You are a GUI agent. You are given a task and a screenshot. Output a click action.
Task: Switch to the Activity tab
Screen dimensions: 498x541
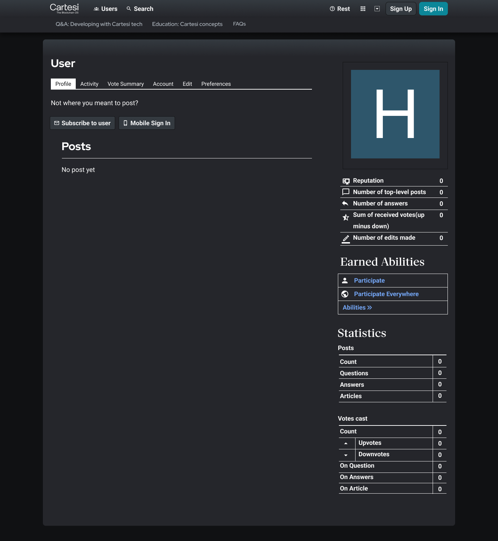[89, 84]
